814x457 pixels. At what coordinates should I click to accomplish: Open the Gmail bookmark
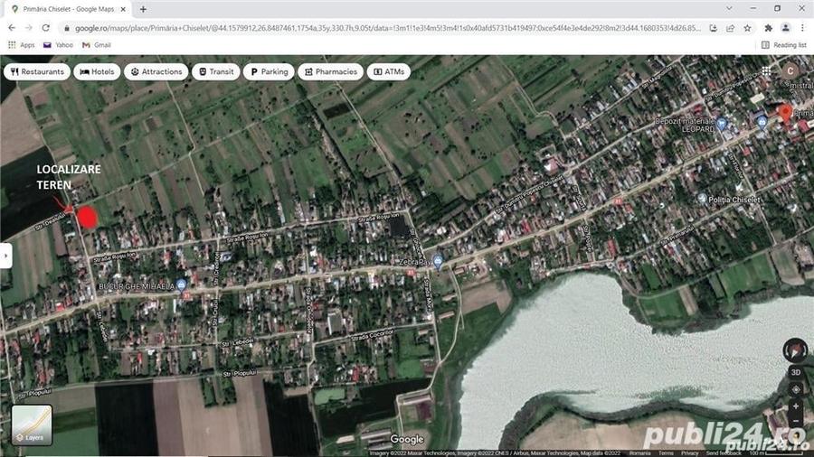[97, 45]
